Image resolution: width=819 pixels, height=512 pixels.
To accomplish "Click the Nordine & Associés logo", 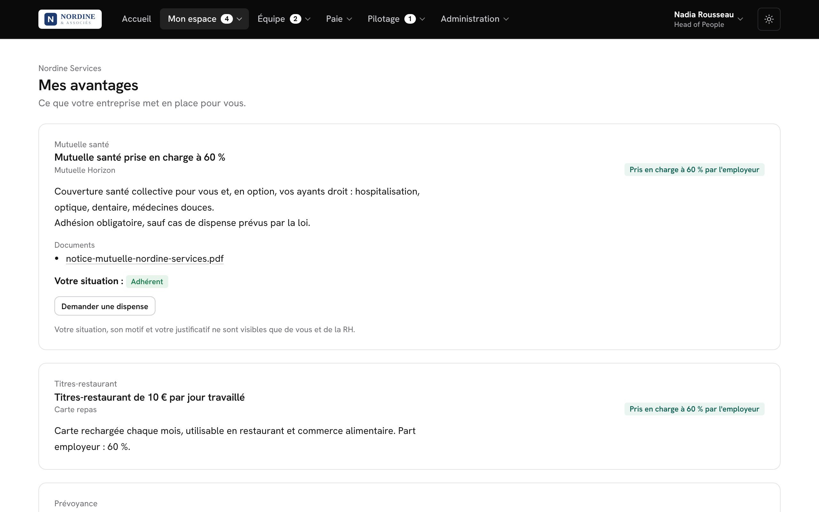I will [70, 19].
